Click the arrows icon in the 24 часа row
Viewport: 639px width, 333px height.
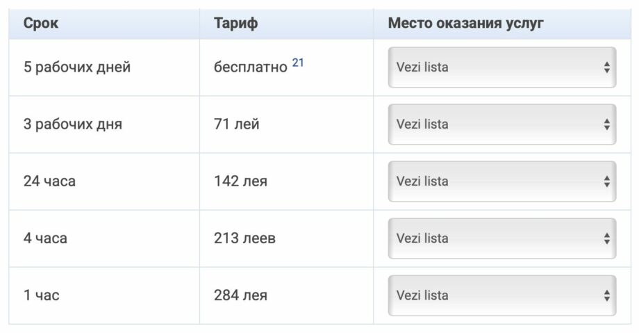(606, 181)
